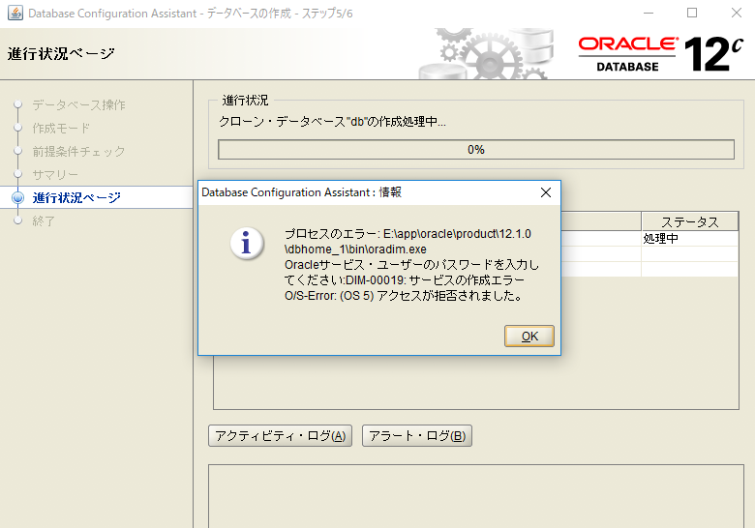Click OK in the information dialog

[x=529, y=337]
